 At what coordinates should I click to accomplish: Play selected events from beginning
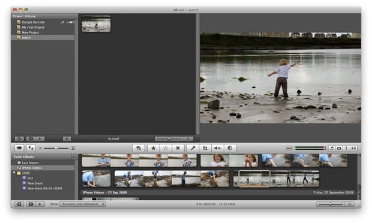40,204
